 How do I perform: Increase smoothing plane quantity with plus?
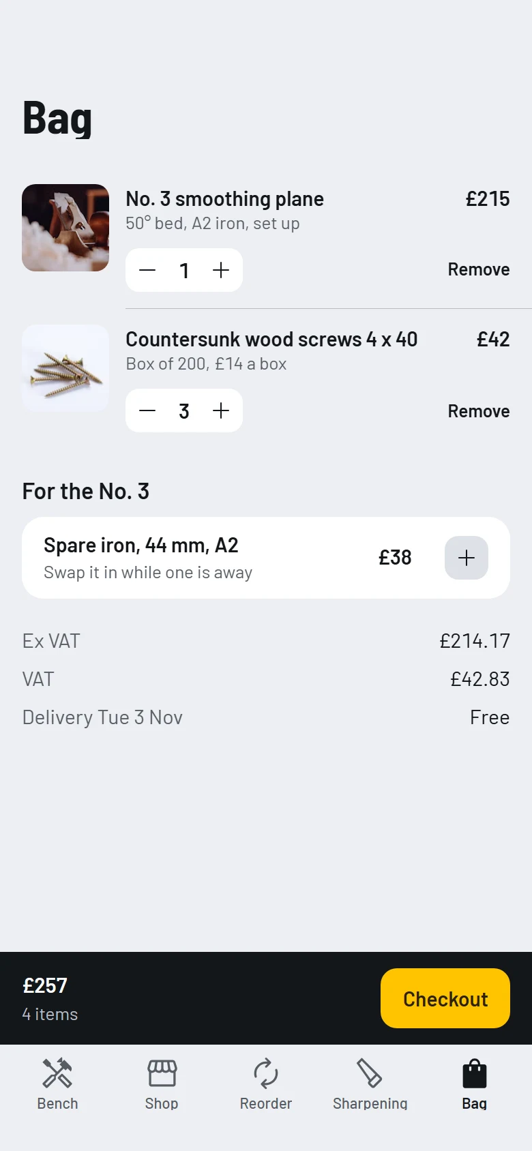[221, 270]
